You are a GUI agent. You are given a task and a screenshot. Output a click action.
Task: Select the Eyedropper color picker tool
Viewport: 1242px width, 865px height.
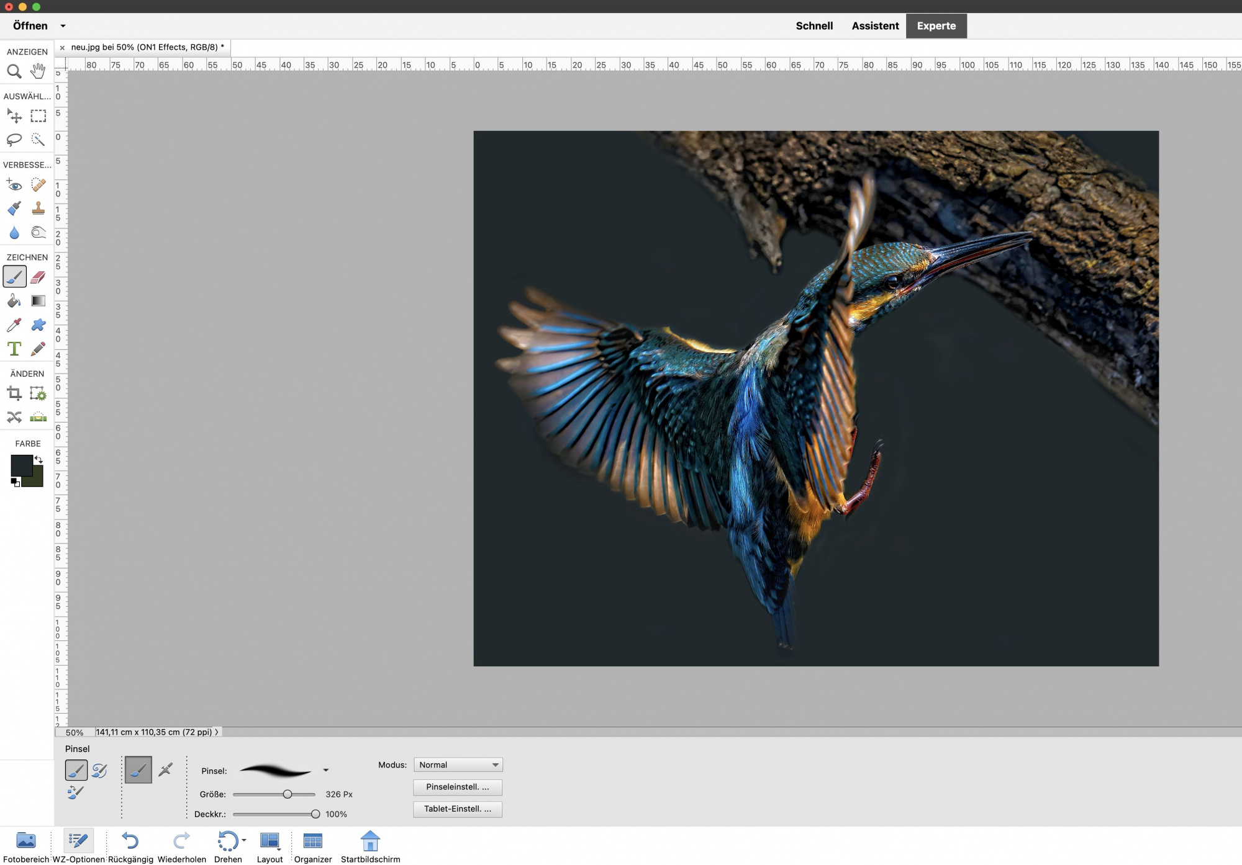click(x=14, y=325)
